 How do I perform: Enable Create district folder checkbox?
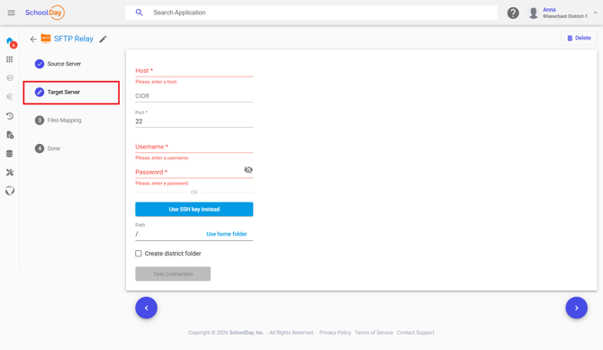click(139, 254)
